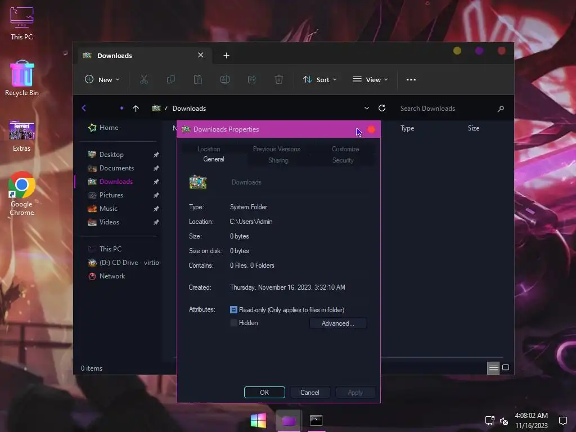Open Advanced attributes dialog
Image resolution: width=576 pixels, height=432 pixels.
click(x=338, y=323)
